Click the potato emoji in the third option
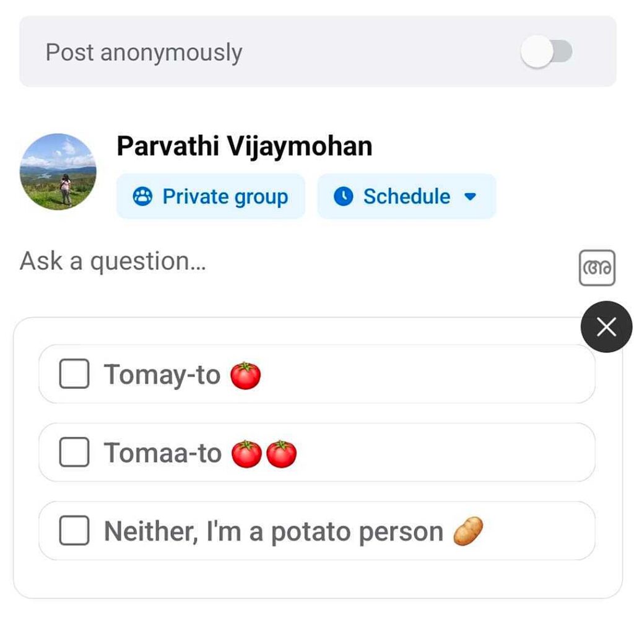This screenshot has height=634, width=634. [467, 532]
